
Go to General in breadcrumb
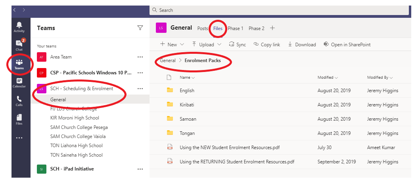pyautogui.click(x=168, y=61)
